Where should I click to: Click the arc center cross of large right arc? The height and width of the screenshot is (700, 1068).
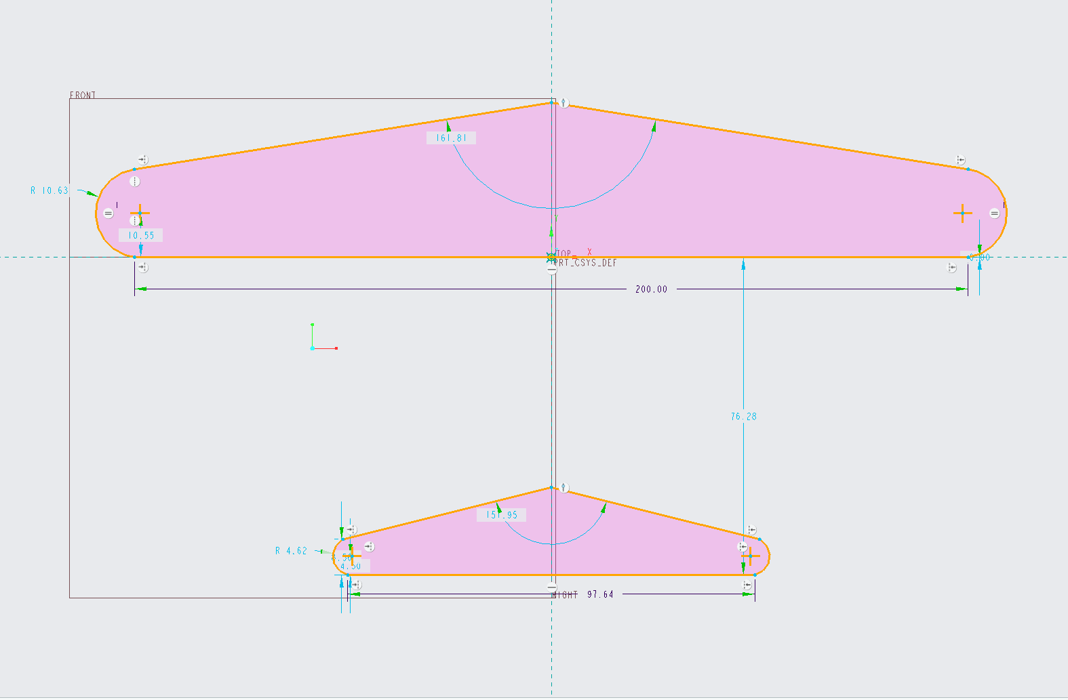(962, 213)
